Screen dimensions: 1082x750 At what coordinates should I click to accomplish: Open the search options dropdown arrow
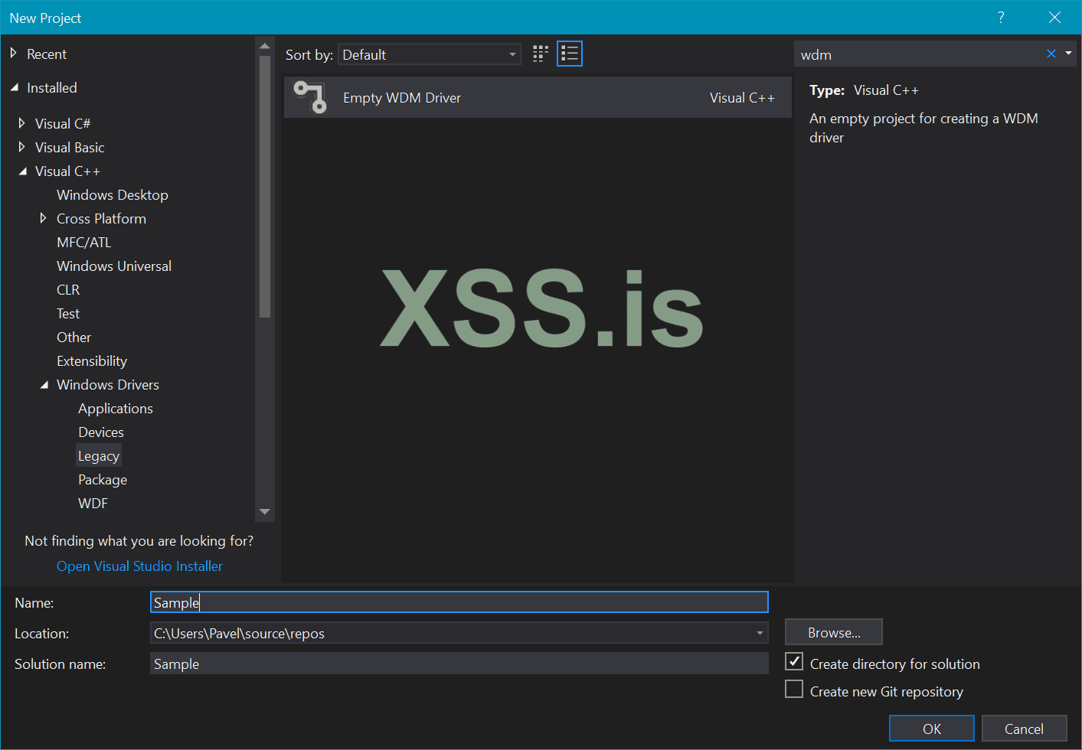coord(1068,54)
